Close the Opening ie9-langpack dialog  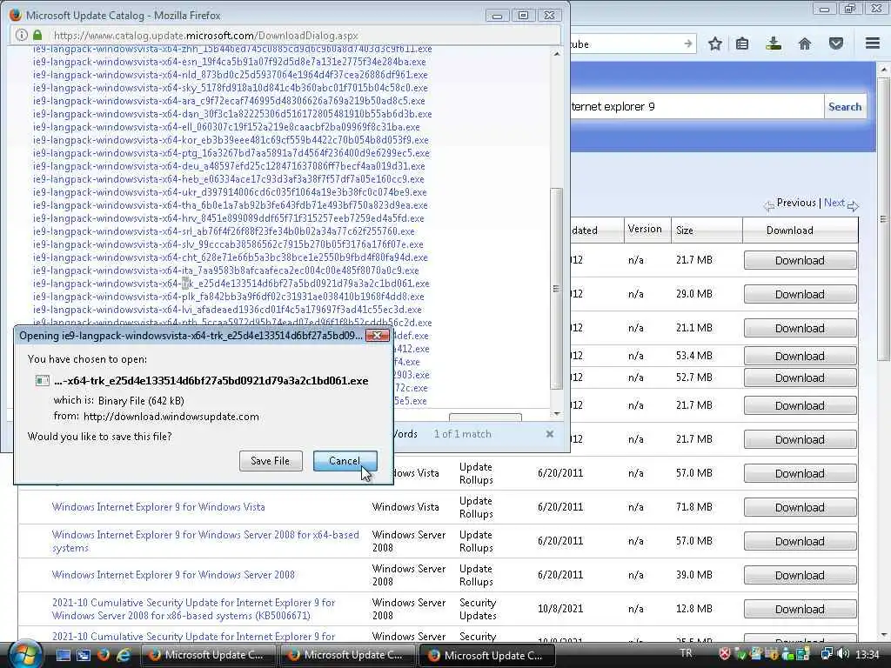coord(377,335)
